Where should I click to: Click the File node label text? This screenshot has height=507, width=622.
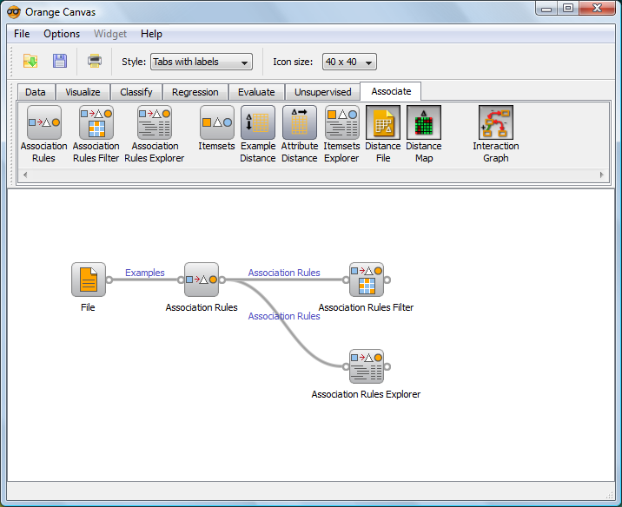tap(88, 307)
